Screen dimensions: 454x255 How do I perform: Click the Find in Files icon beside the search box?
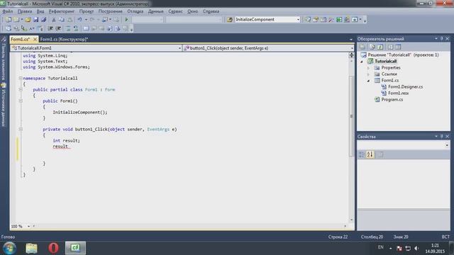[x=230, y=20]
